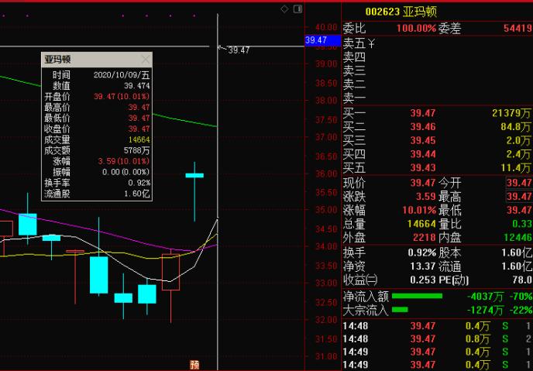Image resolution: width=533 pixels, height=371 pixels.
Task: Click the boxed 最高 value 39.47
Action: (x=519, y=197)
